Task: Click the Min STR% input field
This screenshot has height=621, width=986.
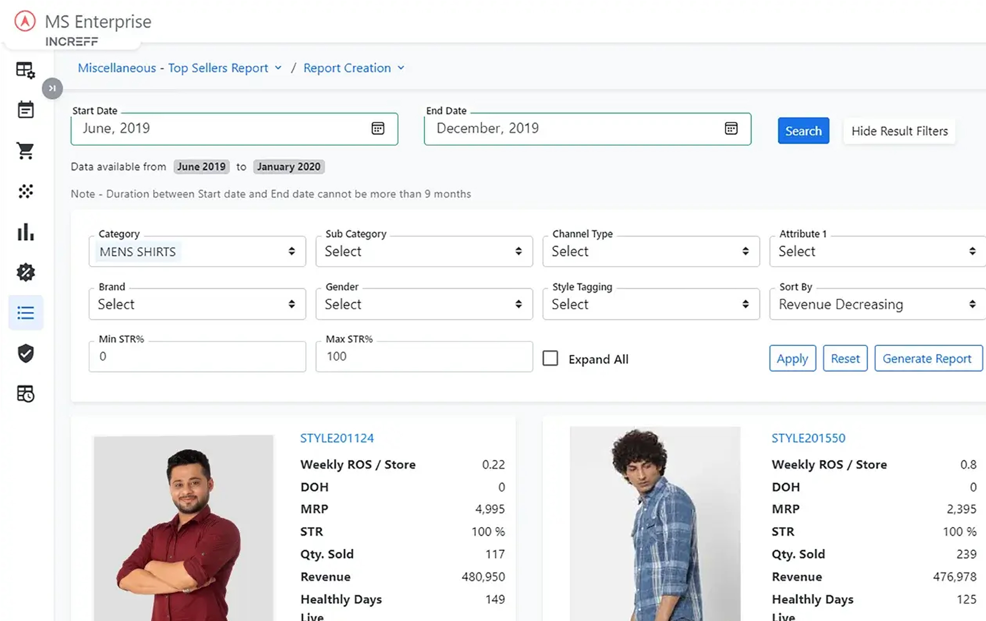Action: pyautogui.click(x=197, y=357)
